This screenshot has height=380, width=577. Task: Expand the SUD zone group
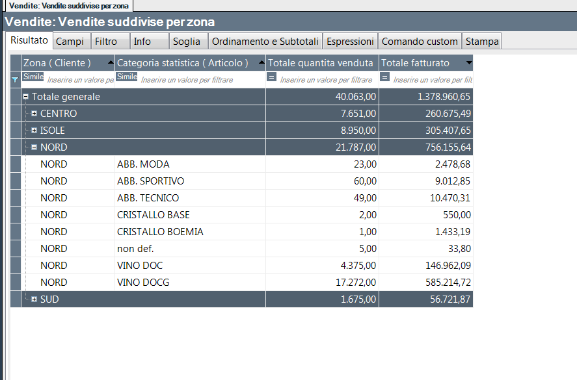tap(34, 299)
